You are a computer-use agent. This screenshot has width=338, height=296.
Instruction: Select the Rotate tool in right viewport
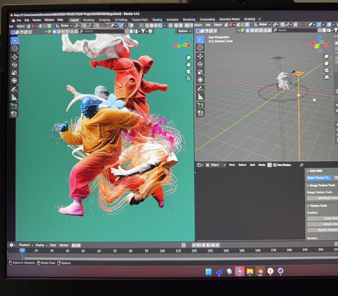click(x=200, y=64)
